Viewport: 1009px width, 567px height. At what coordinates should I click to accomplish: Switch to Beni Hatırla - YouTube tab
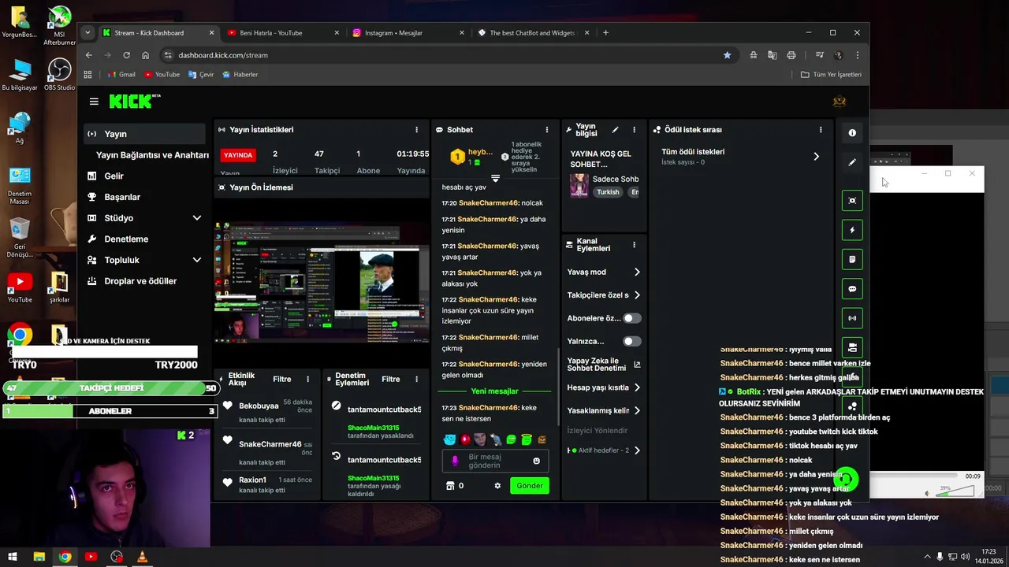(x=281, y=32)
